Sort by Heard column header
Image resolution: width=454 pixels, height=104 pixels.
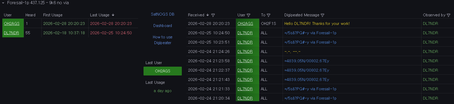(x=30, y=15)
